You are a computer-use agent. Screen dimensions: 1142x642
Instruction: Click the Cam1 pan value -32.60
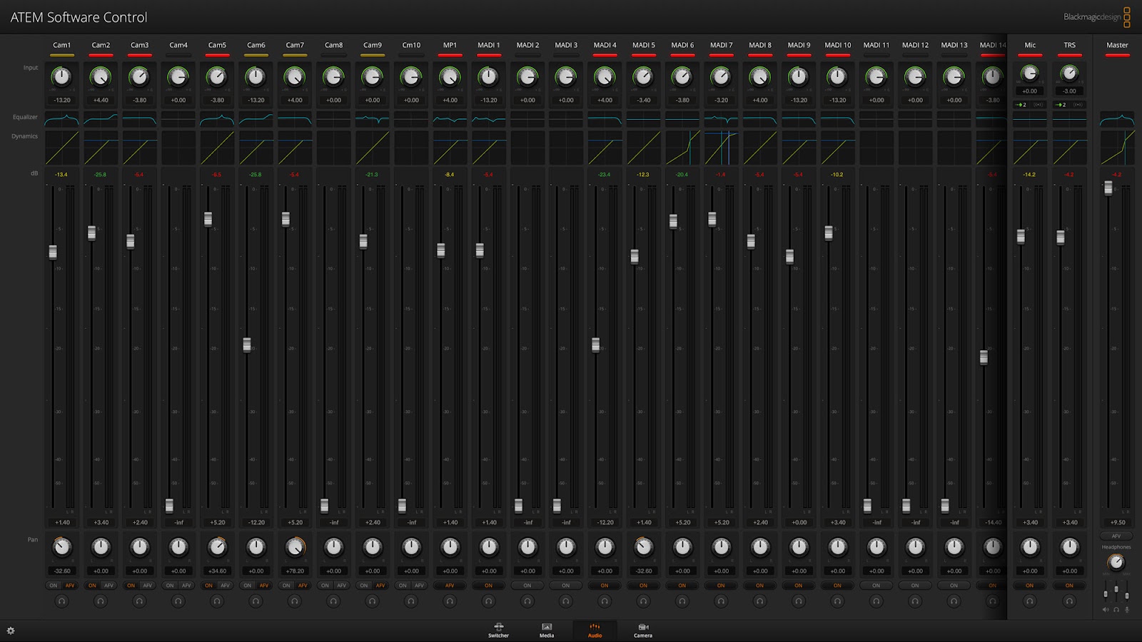[62, 571]
